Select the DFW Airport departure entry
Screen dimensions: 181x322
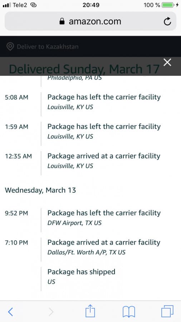tap(90, 218)
